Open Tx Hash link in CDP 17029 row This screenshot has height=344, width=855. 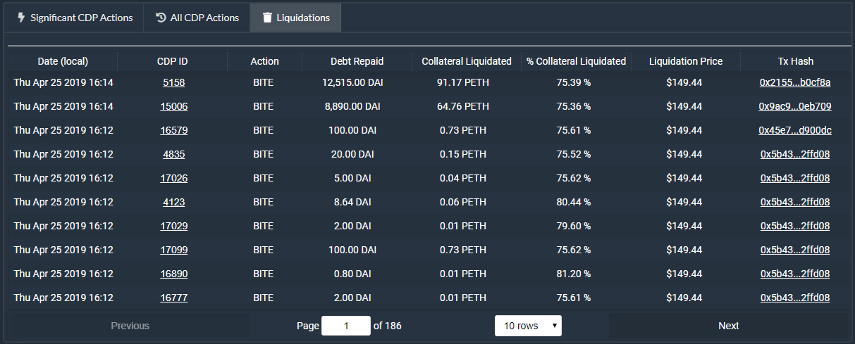795,226
